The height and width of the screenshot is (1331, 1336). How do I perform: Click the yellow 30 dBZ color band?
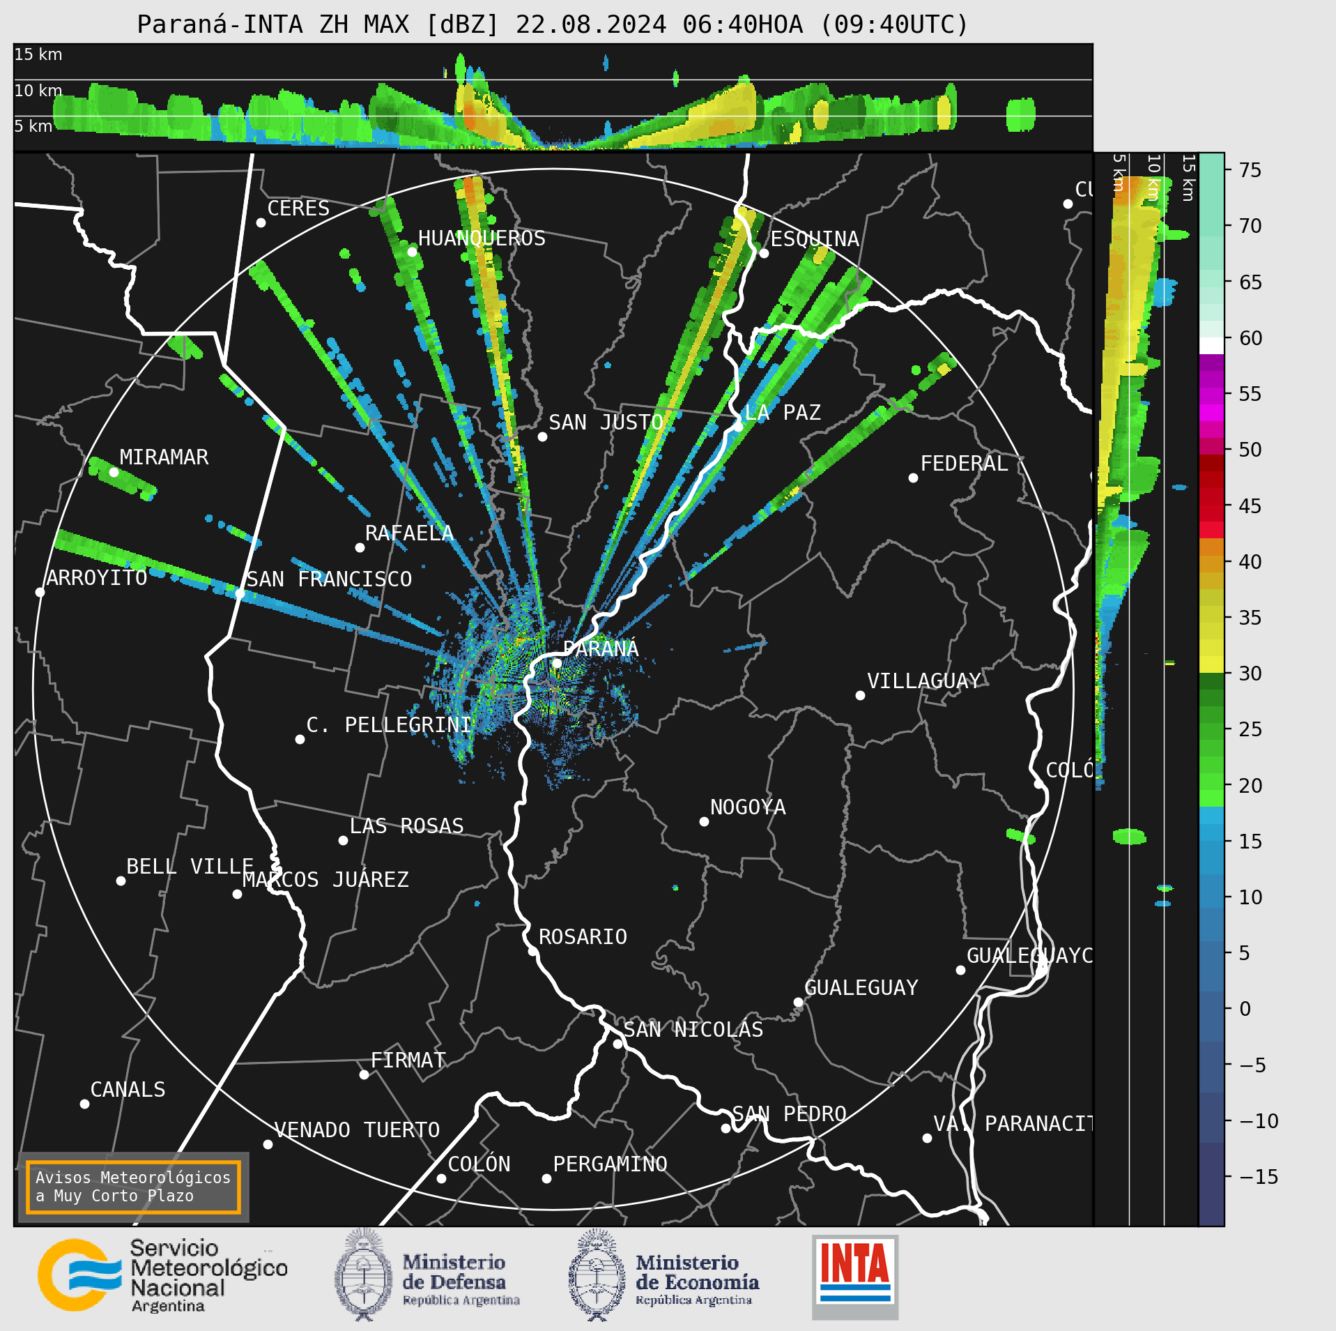point(1211,664)
